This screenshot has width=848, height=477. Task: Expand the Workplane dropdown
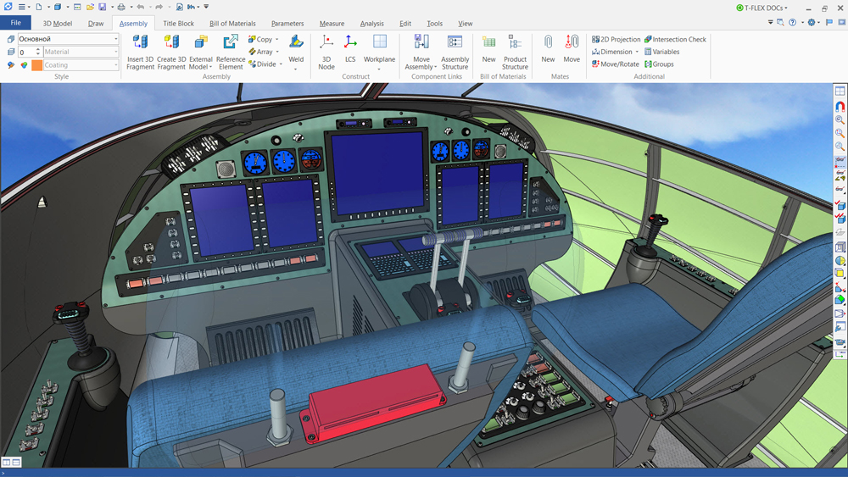pyautogui.click(x=379, y=69)
